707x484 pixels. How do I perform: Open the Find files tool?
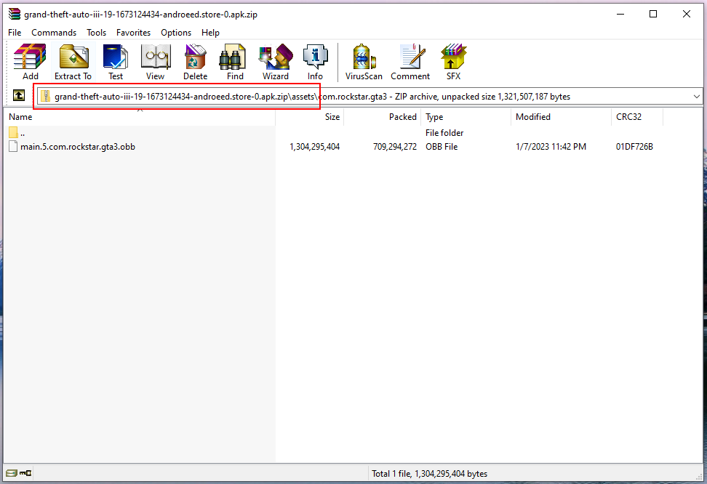(235, 62)
